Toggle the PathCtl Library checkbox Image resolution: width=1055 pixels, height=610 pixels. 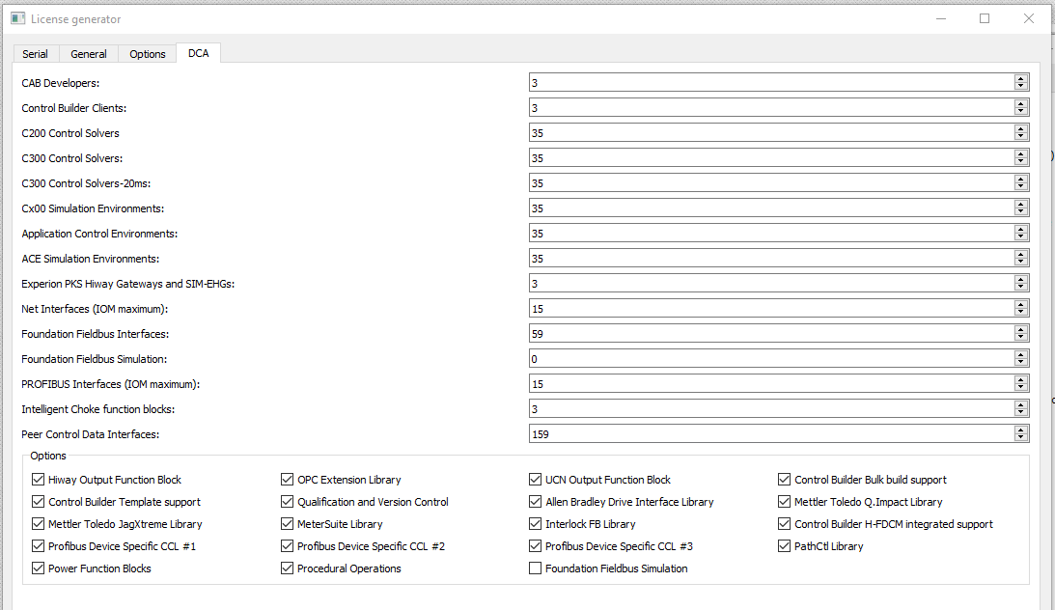[x=784, y=546]
